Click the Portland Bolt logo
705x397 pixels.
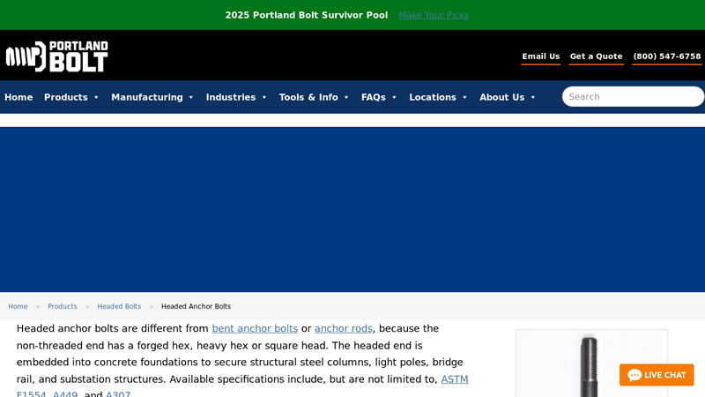point(57,56)
